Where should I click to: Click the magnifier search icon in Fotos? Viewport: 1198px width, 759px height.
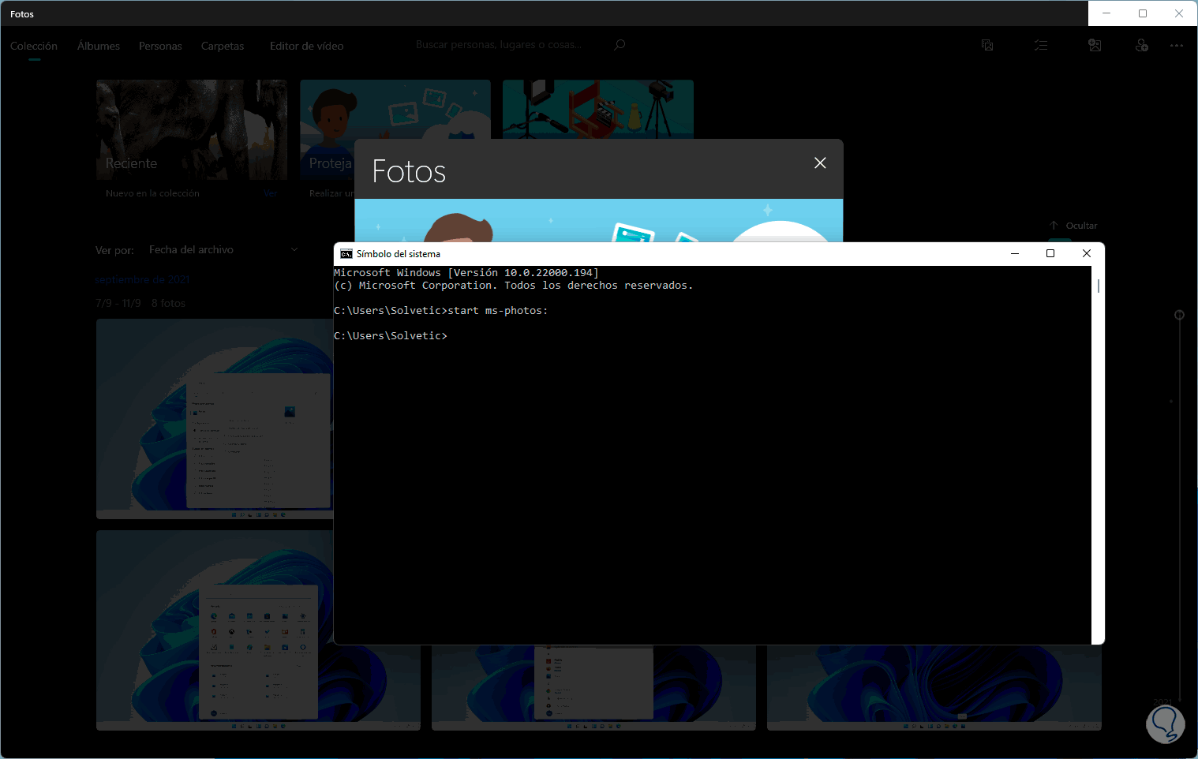pyautogui.click(x=620, y=45)
